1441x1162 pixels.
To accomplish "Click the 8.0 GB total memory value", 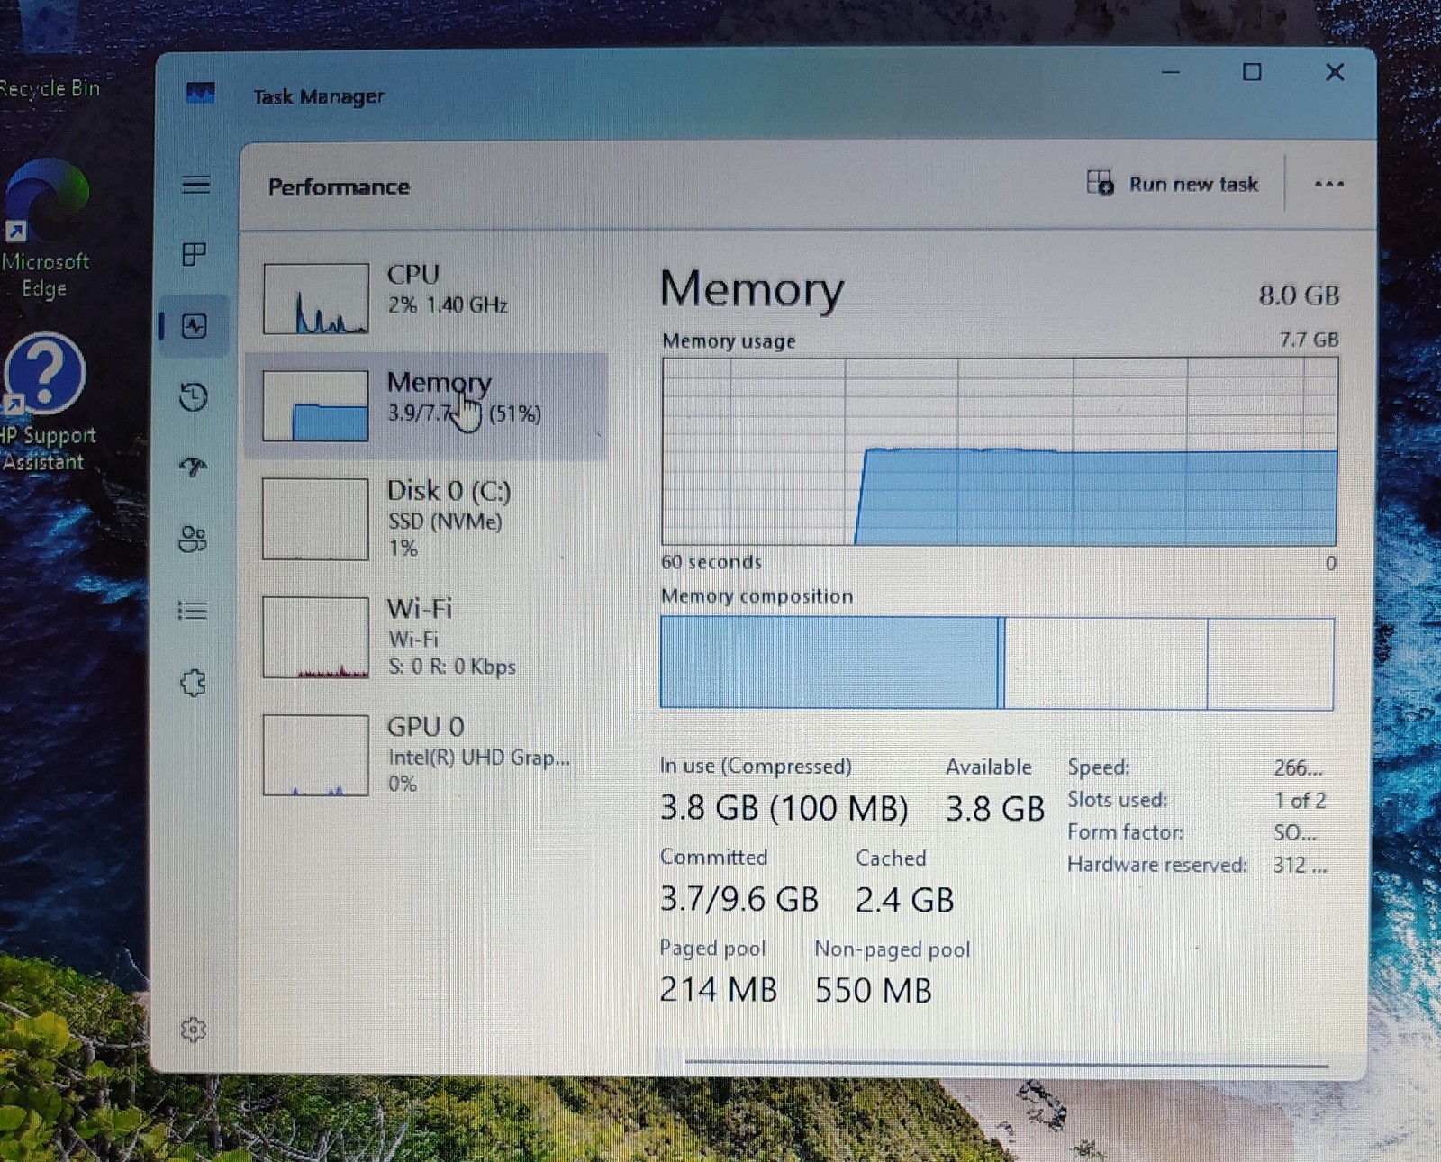I will [1299, 295].
